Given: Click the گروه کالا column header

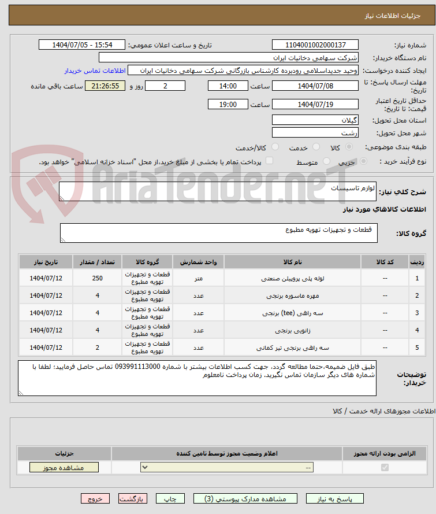Looking at the screenshot, I should click(x=147, y=262).
